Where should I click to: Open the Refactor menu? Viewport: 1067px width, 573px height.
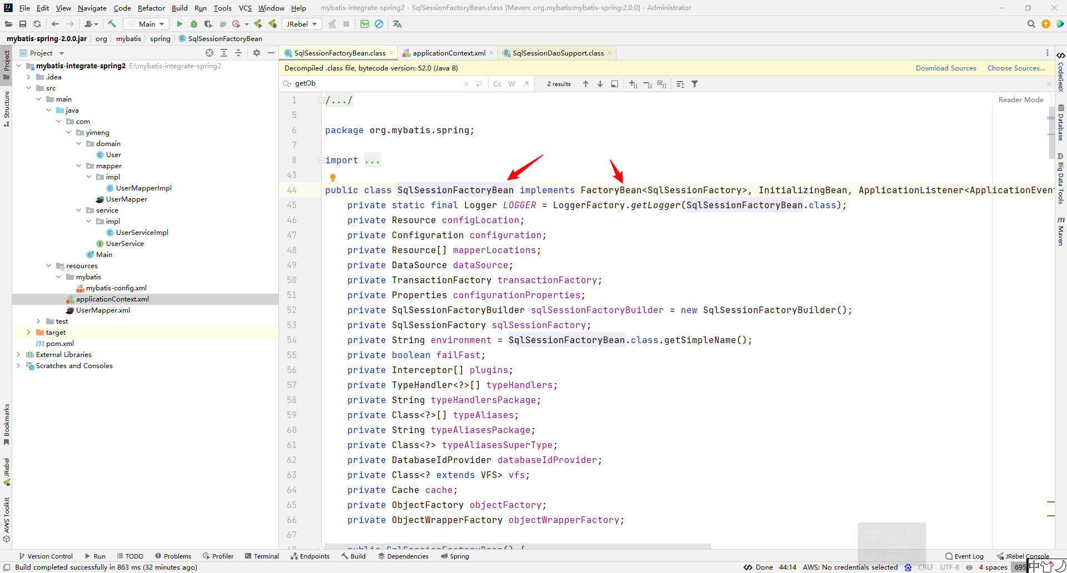click(x=151, y=8)
